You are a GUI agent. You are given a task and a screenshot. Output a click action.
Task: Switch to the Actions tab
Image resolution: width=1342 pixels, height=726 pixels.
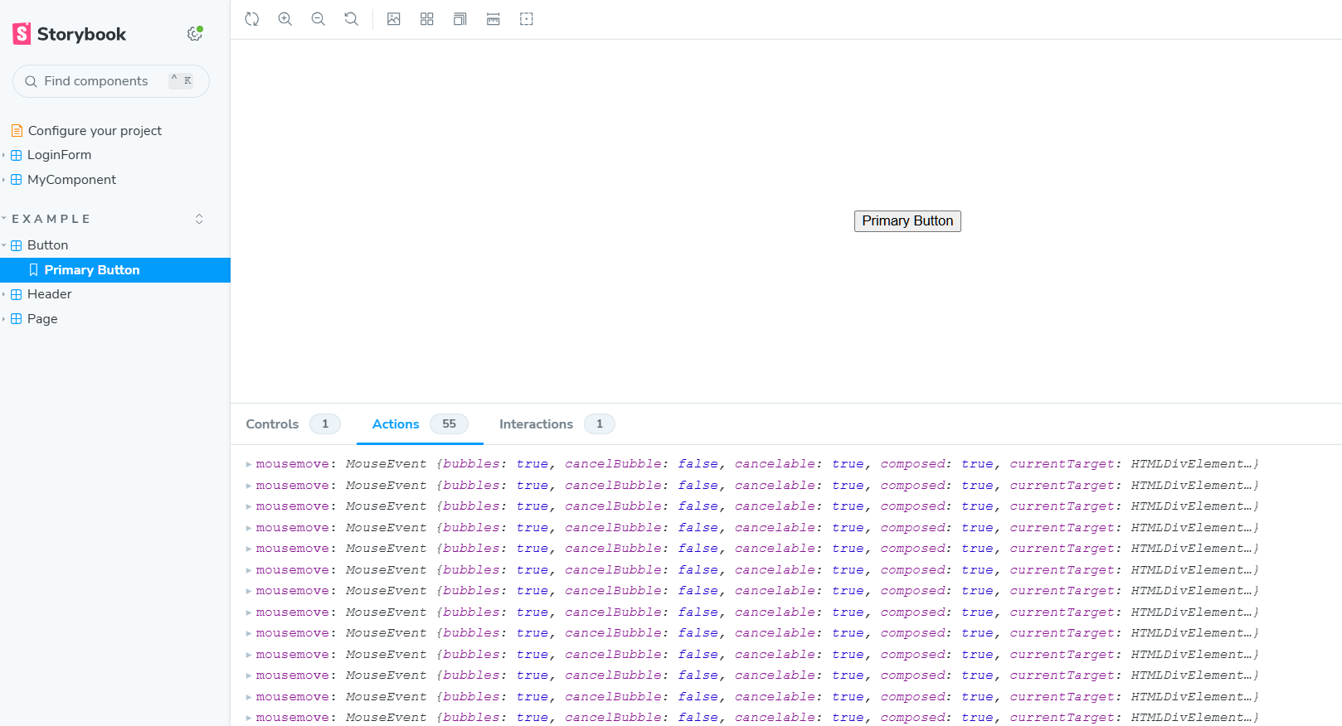click(420, 424)
